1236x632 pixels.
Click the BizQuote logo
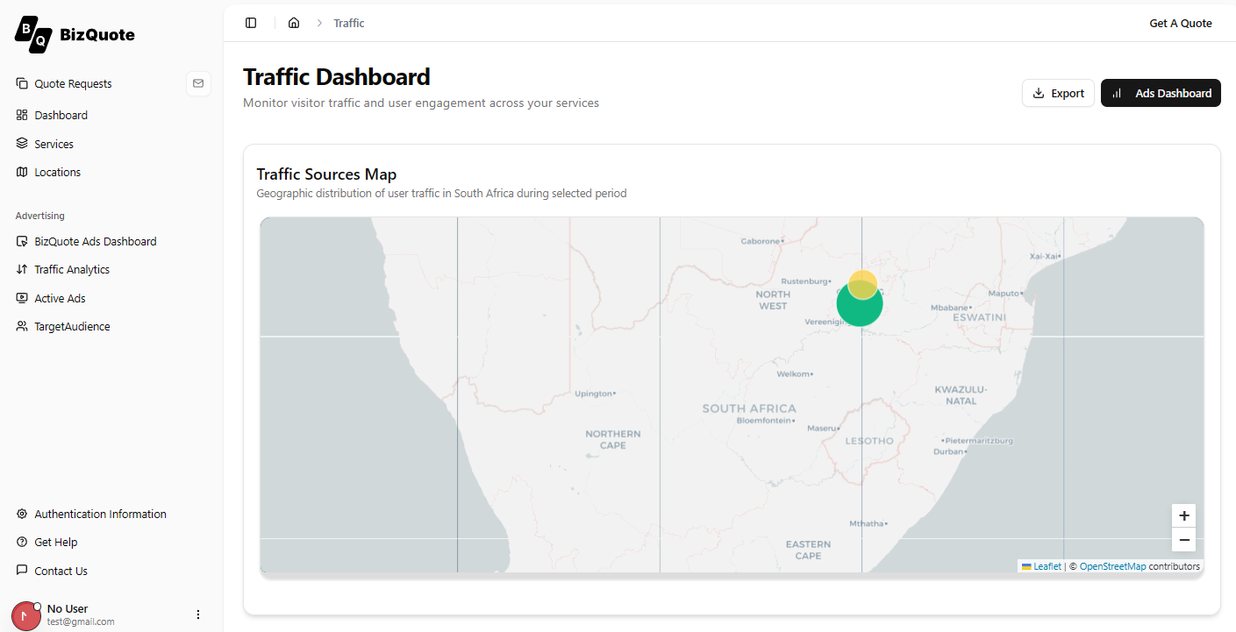click(75, 33)
